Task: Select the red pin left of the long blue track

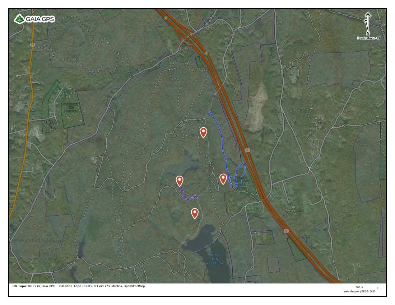Action: pos(203,132)
